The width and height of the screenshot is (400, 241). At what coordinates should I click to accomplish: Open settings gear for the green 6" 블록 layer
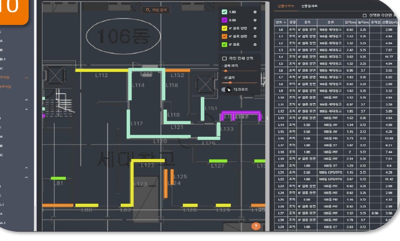(x=255, y=44)
